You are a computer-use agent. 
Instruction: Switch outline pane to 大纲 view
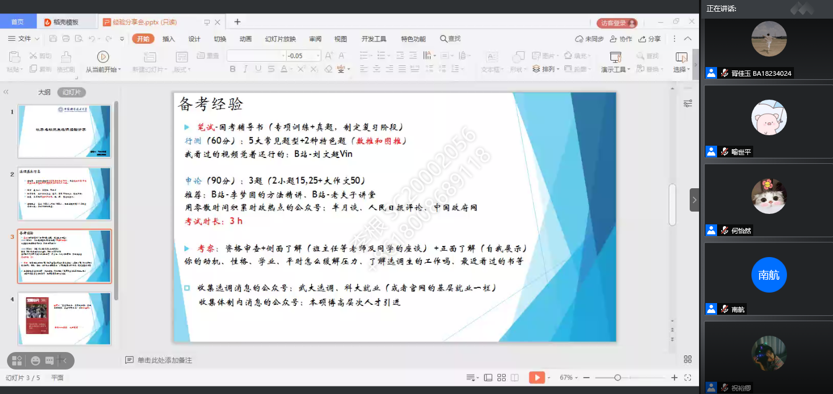[x=44, y=92]
